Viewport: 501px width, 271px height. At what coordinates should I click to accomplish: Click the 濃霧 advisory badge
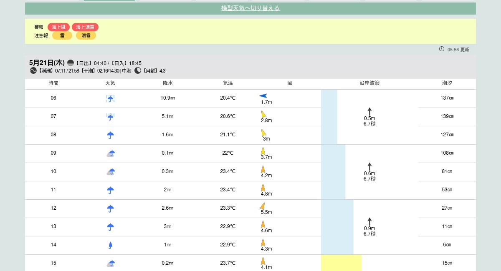pyautogui.click(x=86, y=35)
